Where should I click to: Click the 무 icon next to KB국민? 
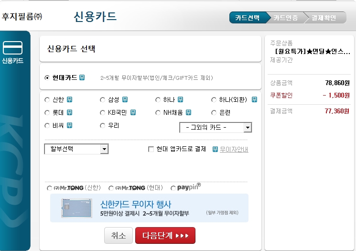133,112
